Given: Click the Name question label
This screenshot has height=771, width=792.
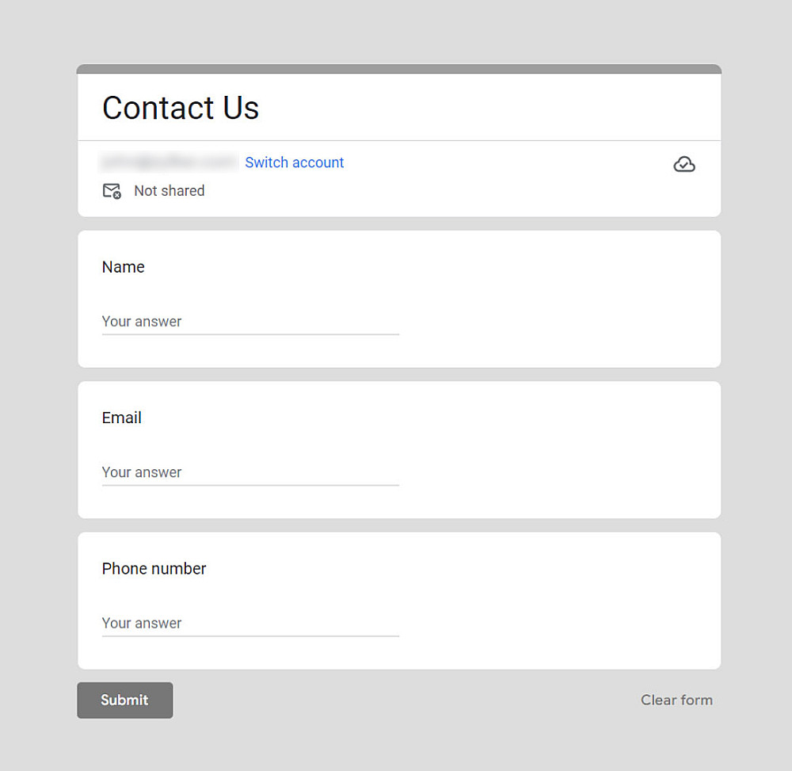Looking at the screenshot, I should pyautogui.click(x=124, y=267).
